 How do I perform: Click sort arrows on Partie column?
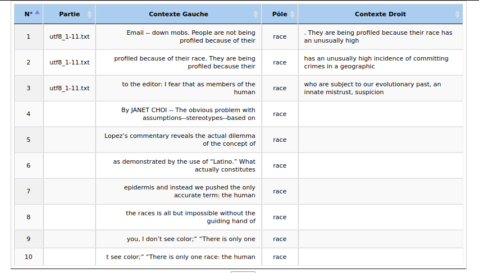click(89, 14)
